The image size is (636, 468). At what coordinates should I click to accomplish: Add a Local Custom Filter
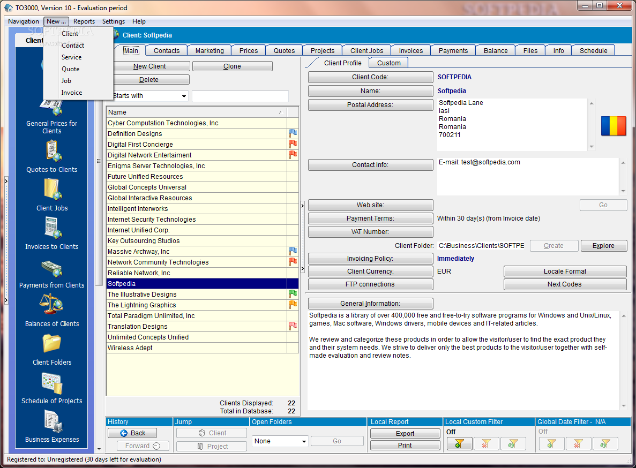[459, 444]
